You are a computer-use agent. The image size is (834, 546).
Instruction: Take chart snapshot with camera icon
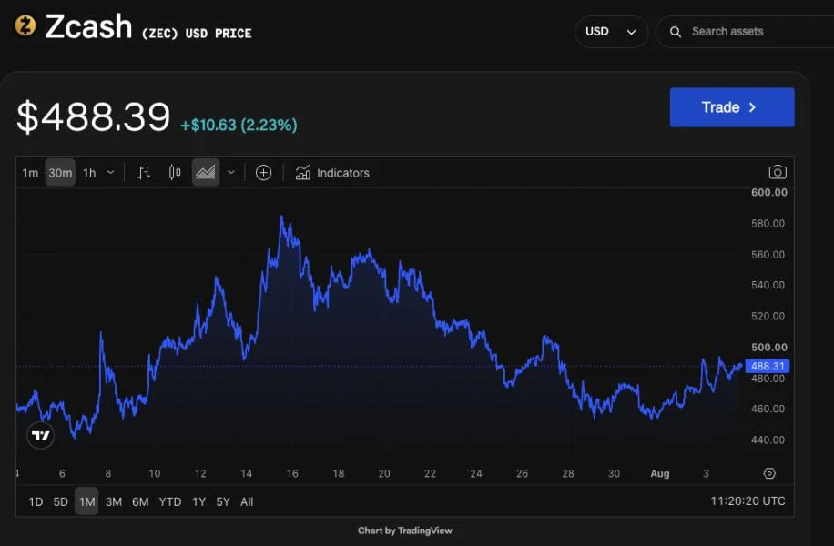click(x=778, y=172)
